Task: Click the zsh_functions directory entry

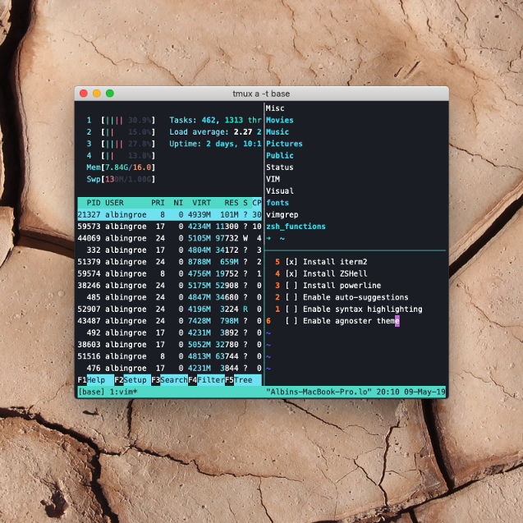Action: tap(296, 227)
